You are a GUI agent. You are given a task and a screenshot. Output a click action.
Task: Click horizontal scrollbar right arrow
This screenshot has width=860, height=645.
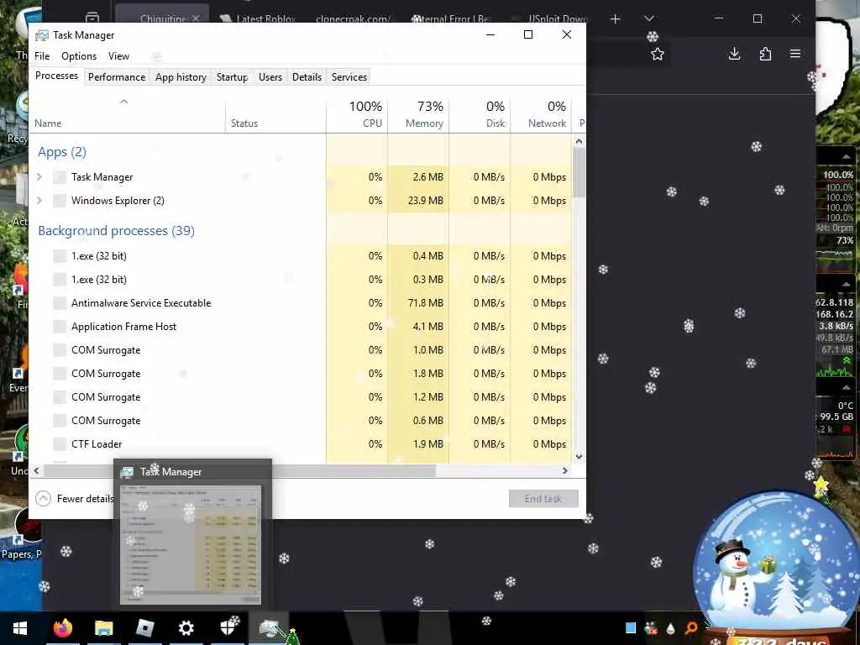click(x=565, y=470)
